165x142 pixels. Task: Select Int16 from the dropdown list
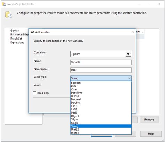[x=101, y=106]
